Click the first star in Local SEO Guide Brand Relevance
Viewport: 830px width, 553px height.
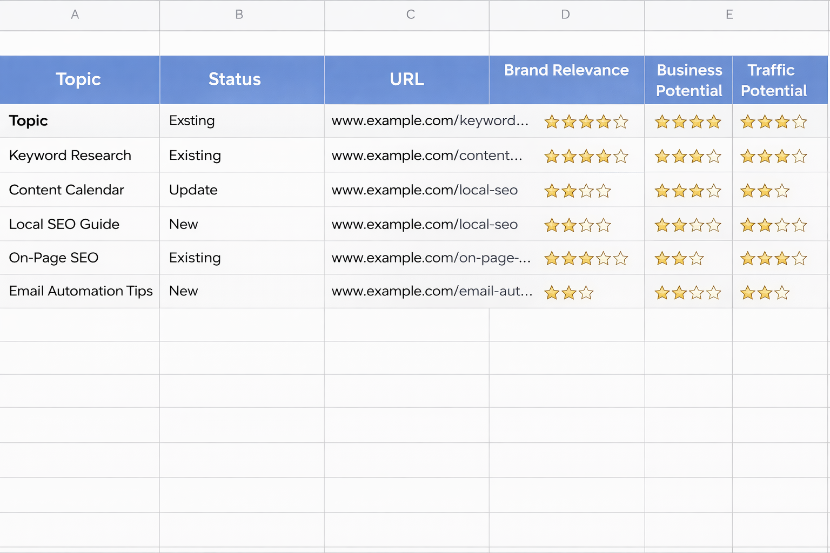pyautogui.click(x=552, y=225)
